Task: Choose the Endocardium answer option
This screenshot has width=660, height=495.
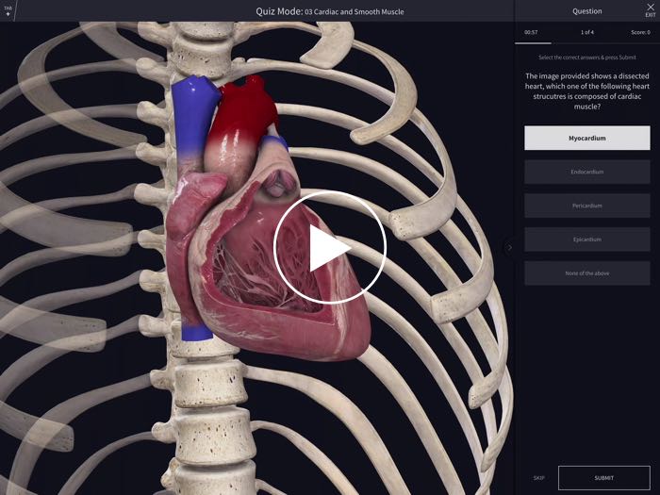Action: coord(586,172)
